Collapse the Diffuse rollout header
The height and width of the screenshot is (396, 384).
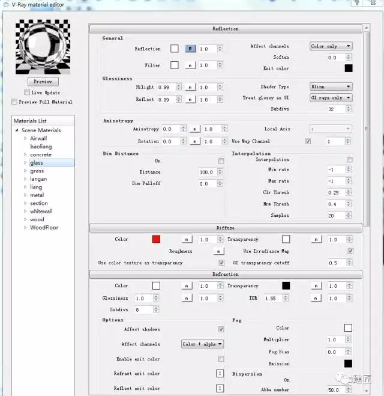(x=226, y=228)
